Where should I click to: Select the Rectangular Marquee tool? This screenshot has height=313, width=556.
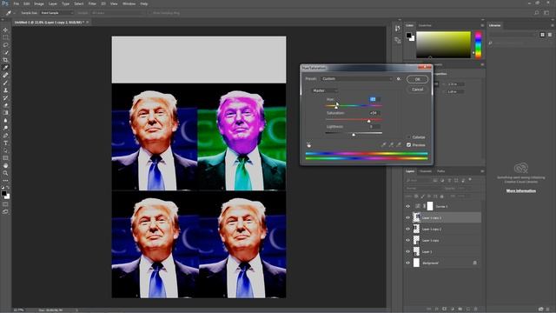tap(5, 37)
